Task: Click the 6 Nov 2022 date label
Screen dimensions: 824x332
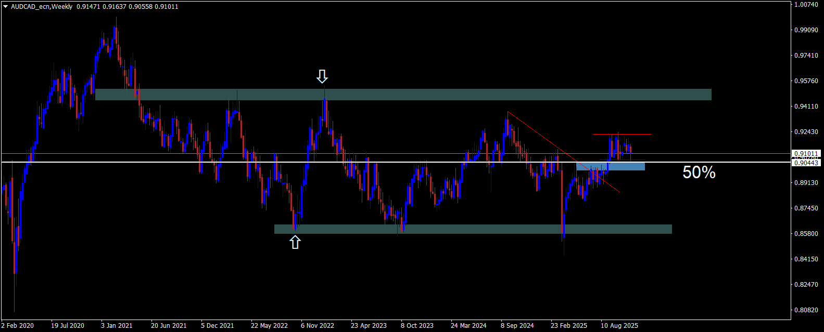Action: point(318,326)
